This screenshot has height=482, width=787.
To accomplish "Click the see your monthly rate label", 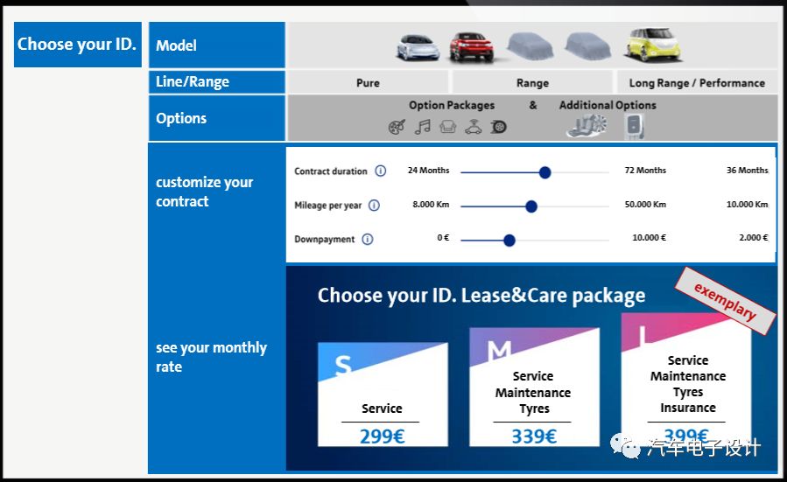I will pyautogui.click(x=211, y=357).
